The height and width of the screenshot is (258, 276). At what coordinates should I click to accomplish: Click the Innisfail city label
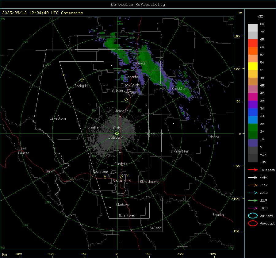point(124,111)
